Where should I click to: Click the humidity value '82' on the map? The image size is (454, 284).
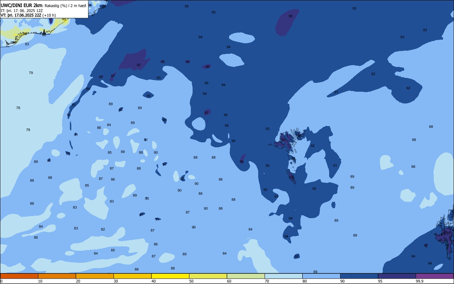click(103, 229)
